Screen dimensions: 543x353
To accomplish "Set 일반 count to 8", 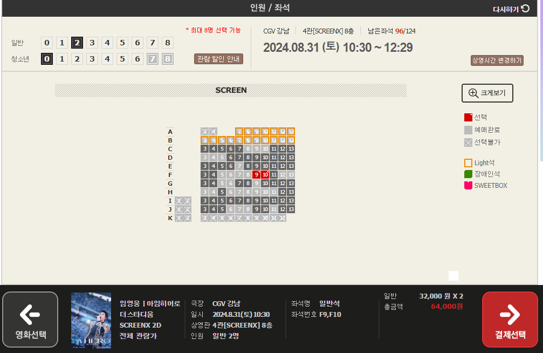I will coord(168,43).
